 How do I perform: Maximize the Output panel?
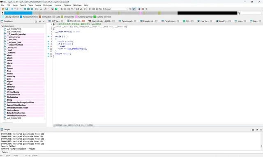253,129
